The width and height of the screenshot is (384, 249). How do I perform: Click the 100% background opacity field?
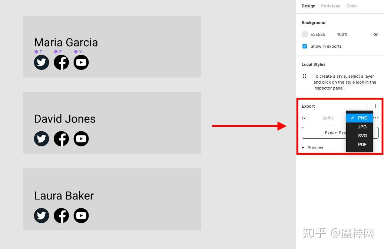coord(342,34)
